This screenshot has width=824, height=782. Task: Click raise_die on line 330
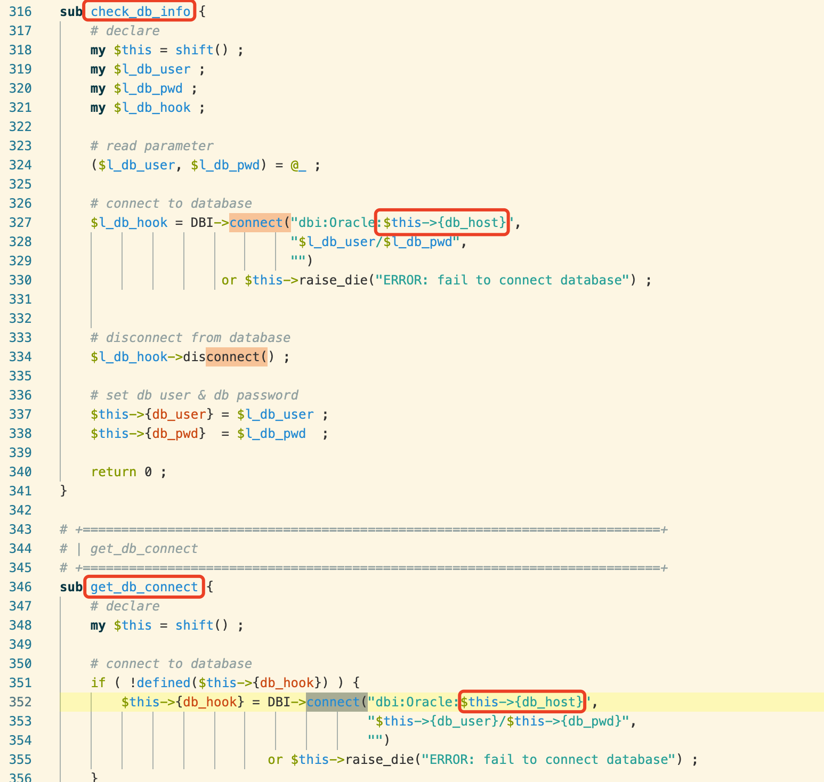[333, 280]
